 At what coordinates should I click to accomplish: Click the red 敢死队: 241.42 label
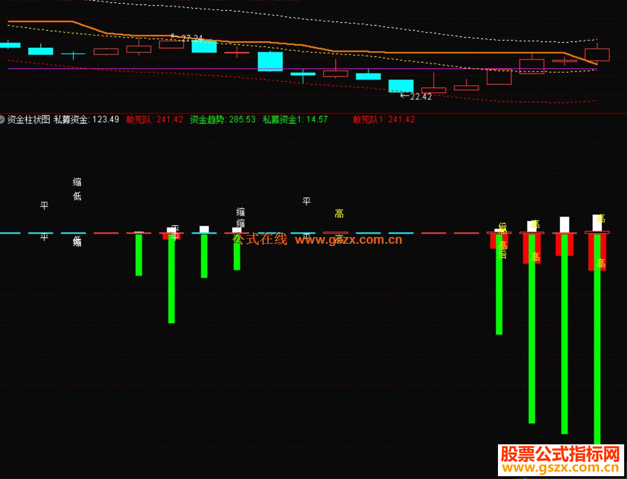tap(155, 119)
